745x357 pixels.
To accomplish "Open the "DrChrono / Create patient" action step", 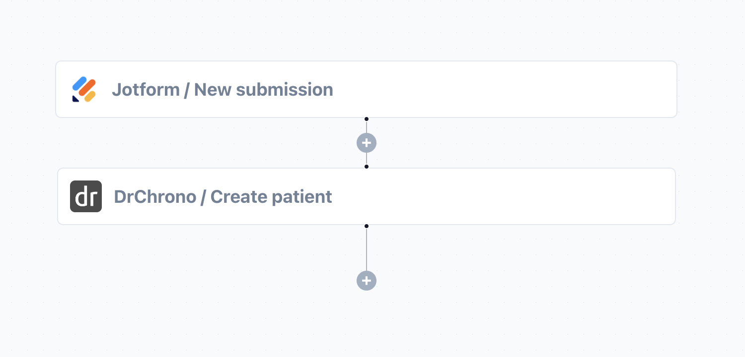I will coord(367,196).
